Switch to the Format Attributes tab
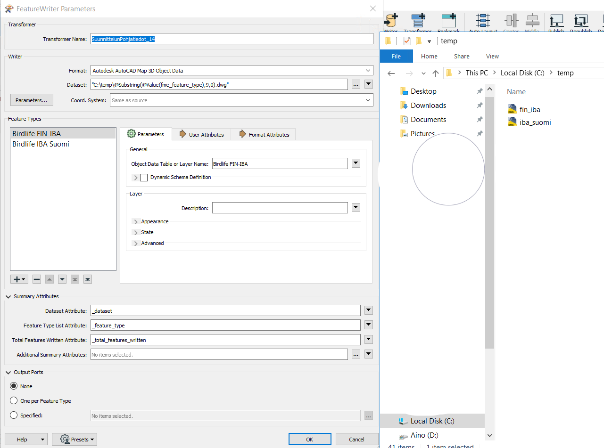This screenshot has width=604, height=448. (x=264, y=134)
